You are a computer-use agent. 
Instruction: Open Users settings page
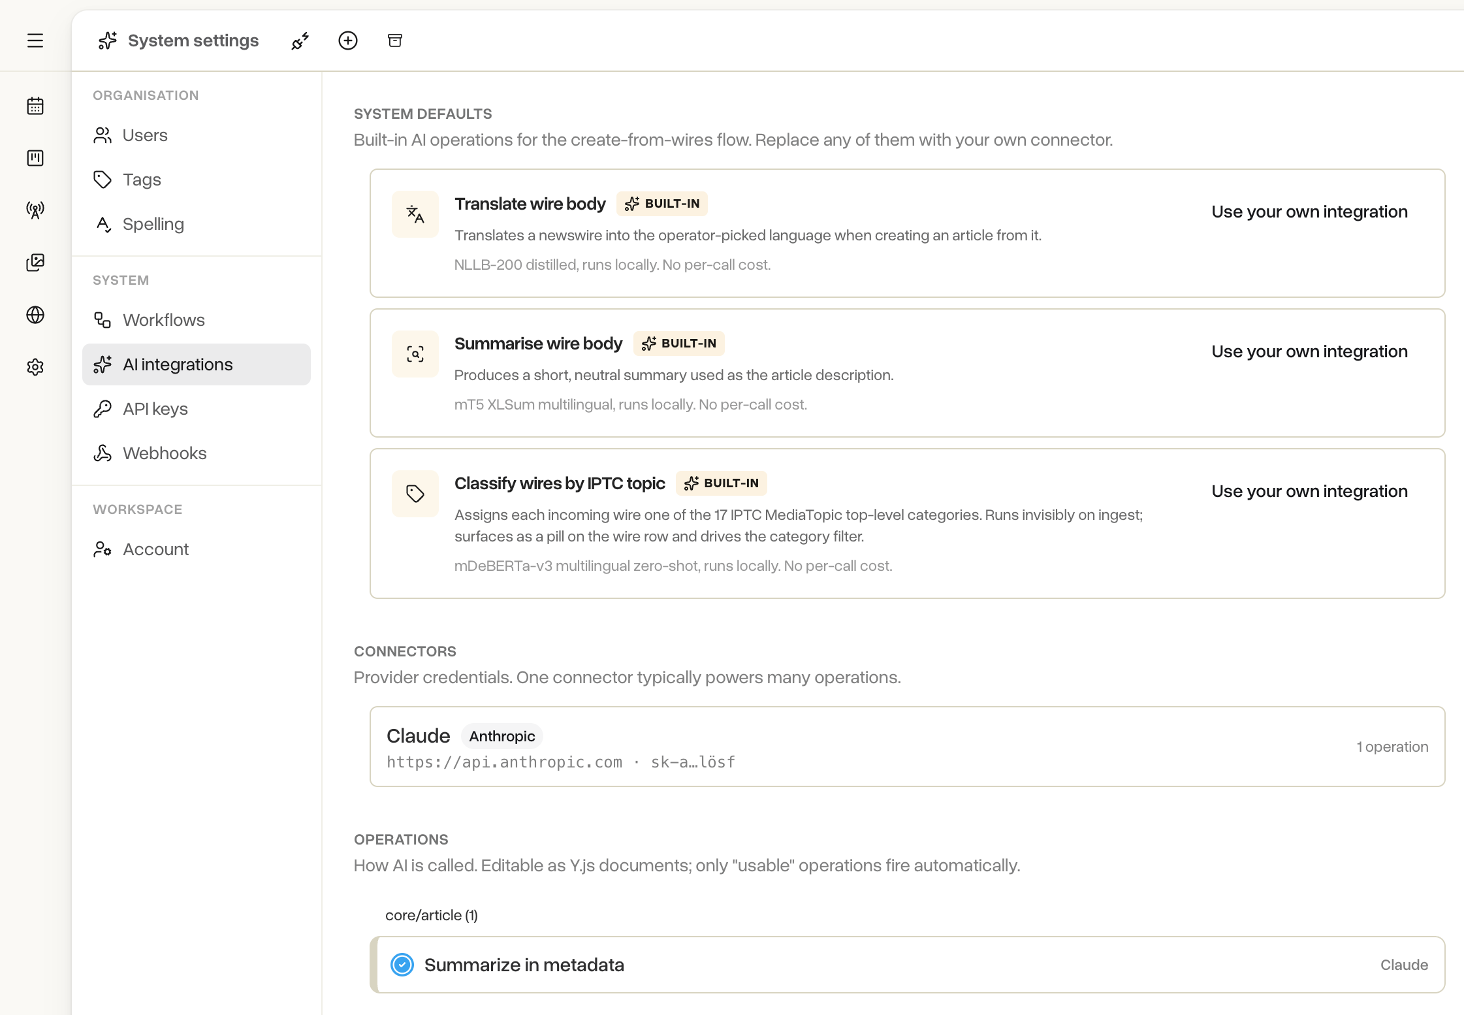point(197,135)
